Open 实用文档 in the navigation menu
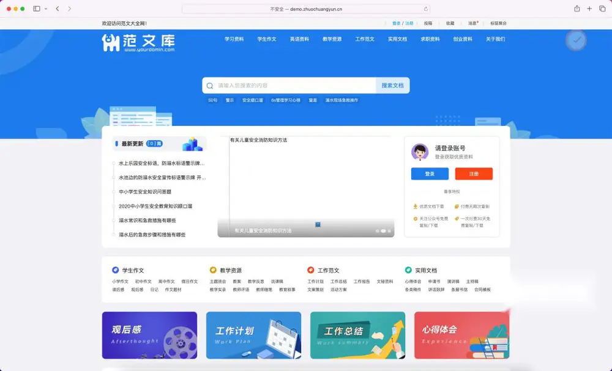This screenshot has width=612, height=371. pyautogui.click(x=397, y=39)
